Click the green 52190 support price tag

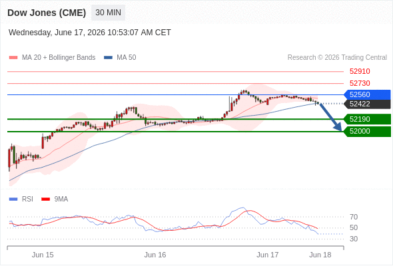coord(367,119)
